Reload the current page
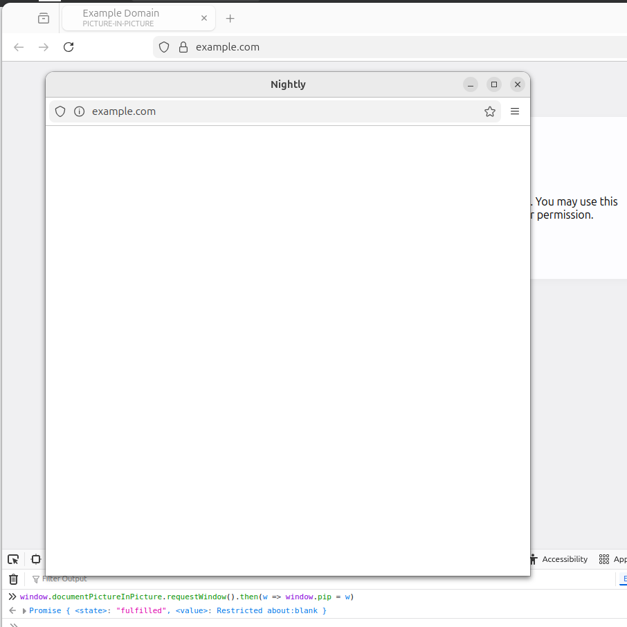Image resolution: width=627 pixels, height=627 pixels. click(69, 47)
